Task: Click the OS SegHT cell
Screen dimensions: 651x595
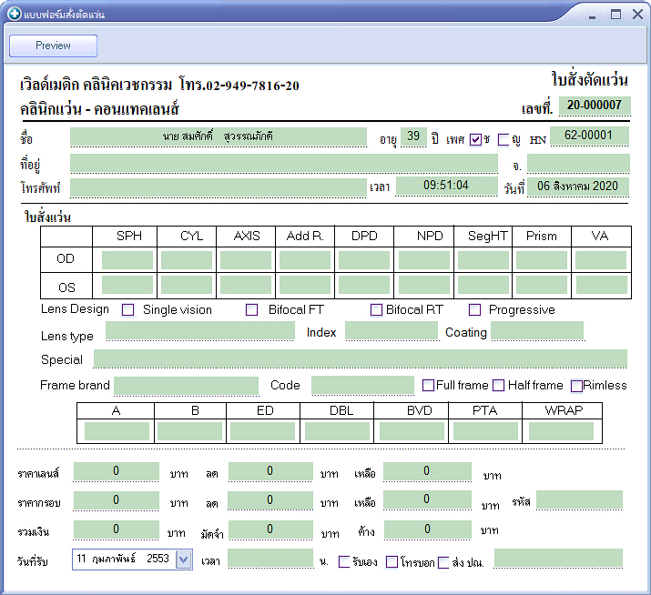Action: [483, 286]
